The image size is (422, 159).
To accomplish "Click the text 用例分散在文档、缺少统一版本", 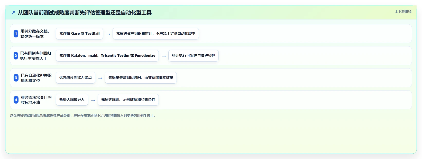I will point(35,34).
